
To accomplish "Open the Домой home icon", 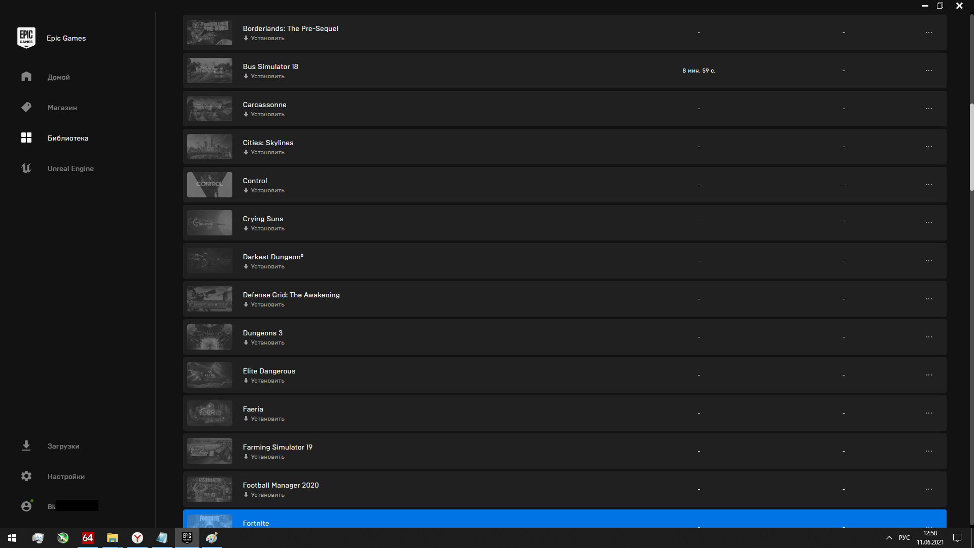I will point(26,77).
